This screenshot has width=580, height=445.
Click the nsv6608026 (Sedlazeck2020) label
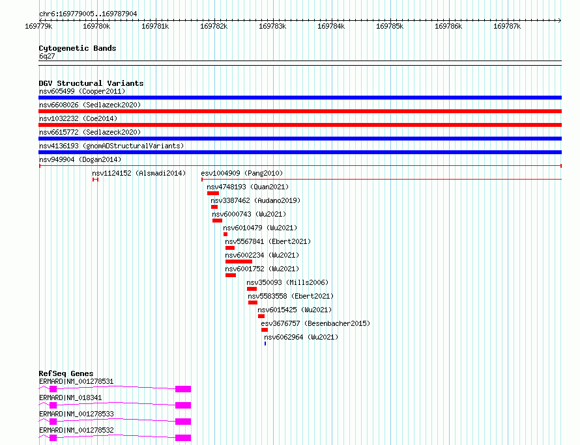coord(90,105)
